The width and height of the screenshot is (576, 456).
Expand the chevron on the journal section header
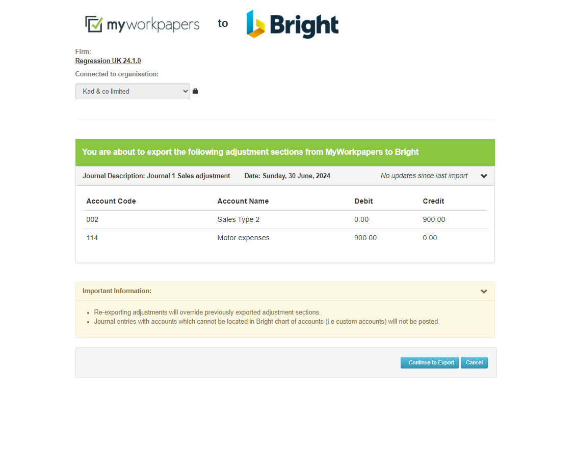pyautogui.click(x=483, y=176)
